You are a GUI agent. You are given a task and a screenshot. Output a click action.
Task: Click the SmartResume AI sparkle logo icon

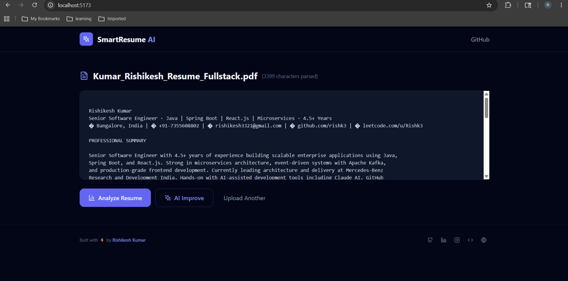(86, 39)
